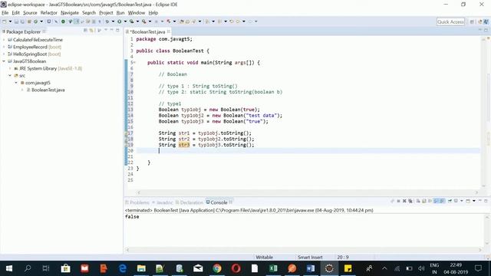This screenshot has width=491, height=276.
Task: Open the New file dropdown arrow
Action: [10, 21]
